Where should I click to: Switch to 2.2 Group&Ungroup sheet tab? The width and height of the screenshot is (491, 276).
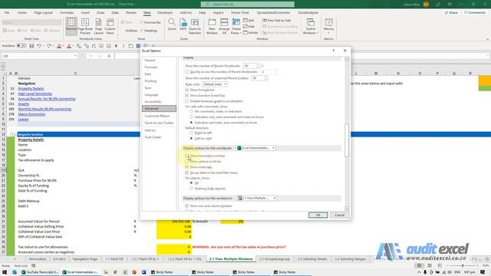pyautogui.click(x=274, y=259)
